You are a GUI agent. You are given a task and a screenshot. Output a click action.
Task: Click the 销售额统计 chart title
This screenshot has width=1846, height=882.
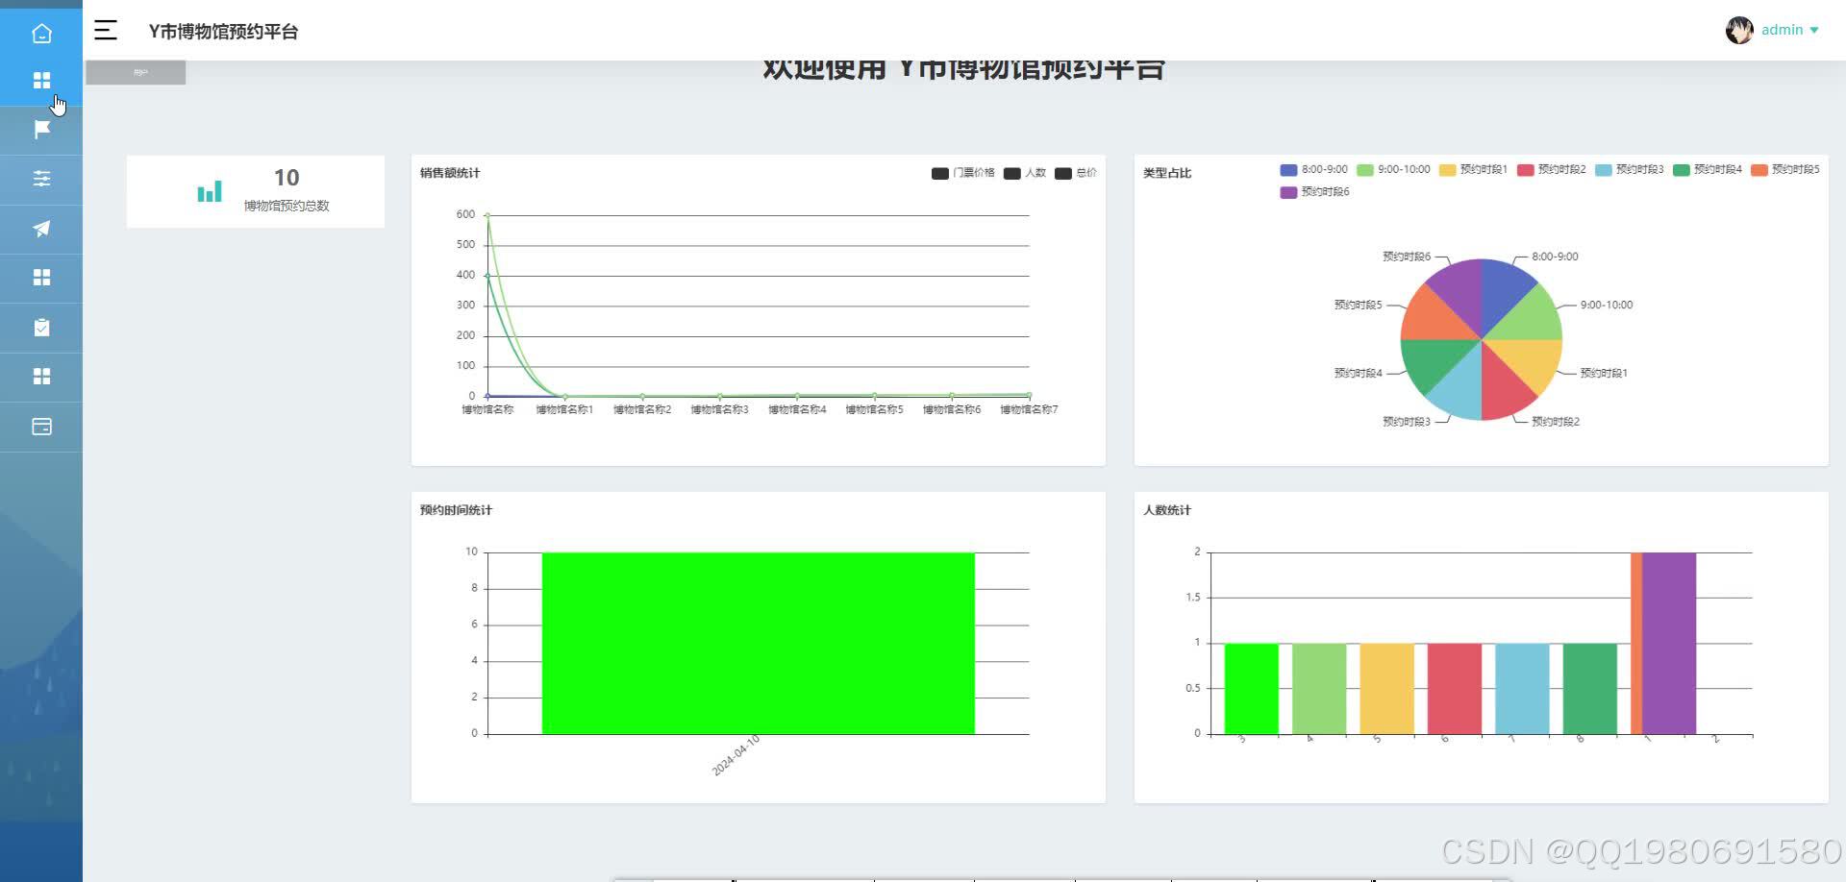coord(450,173)
